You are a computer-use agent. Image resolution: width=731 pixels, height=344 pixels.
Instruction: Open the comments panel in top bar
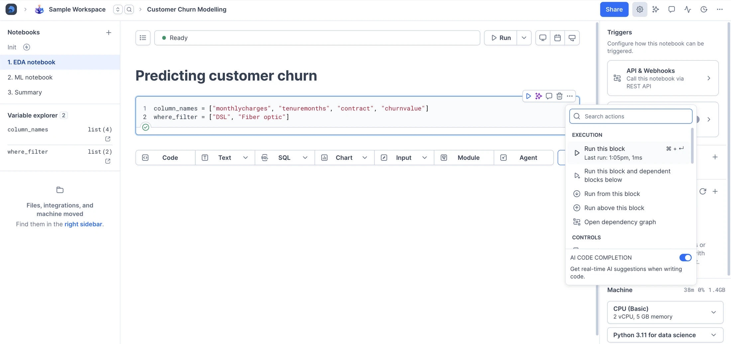click(672, 9)
